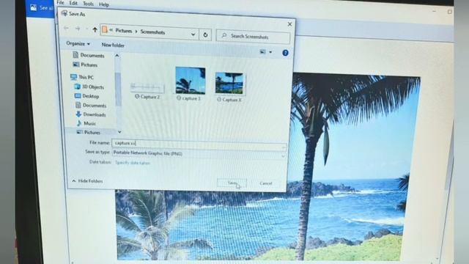469x264 pixels.
Task: Create a New folder
Action: pyautogui.click(x=113, y=45)
